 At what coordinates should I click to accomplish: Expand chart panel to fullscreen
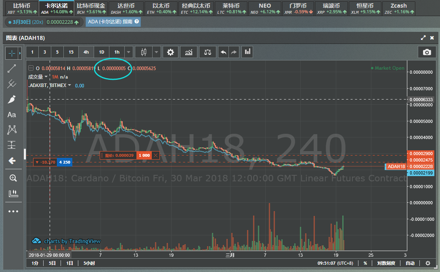click(x=423, y=38)
